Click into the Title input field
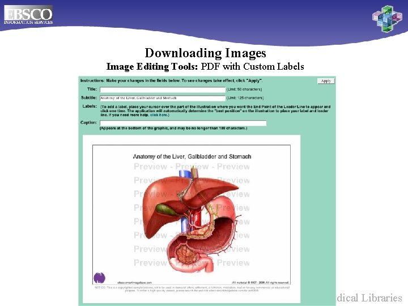 [x=163, y=90]
